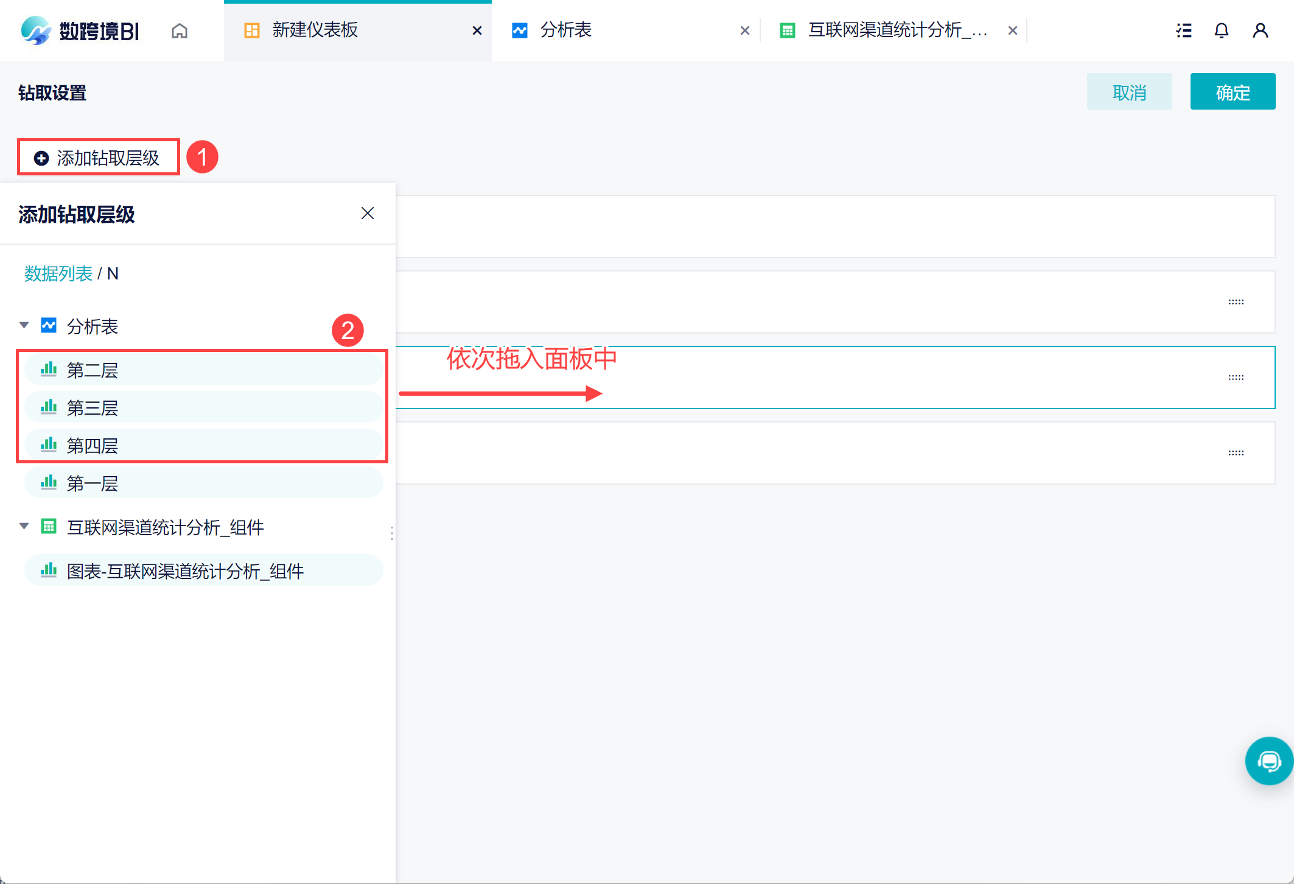Click the 确定 button

click(x=1233, y=92)
